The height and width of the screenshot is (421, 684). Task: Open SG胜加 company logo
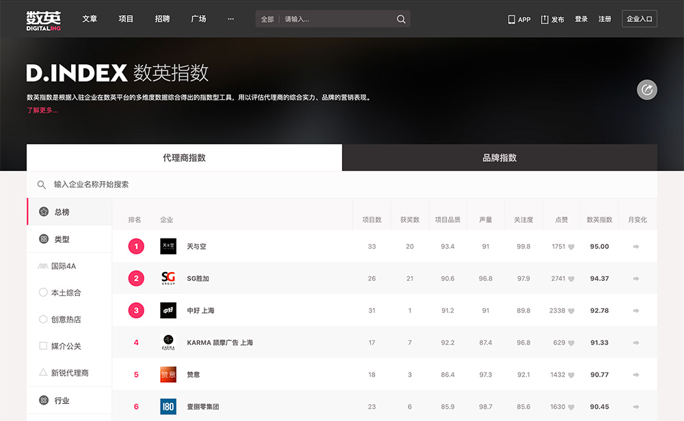168,278
